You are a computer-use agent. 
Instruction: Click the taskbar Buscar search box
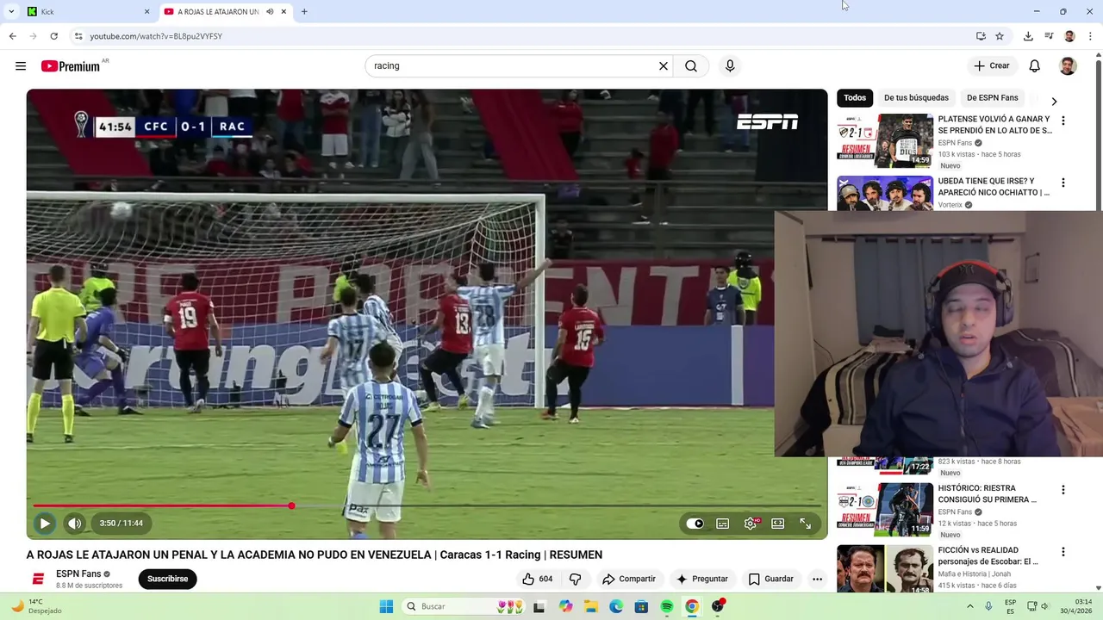464,606
